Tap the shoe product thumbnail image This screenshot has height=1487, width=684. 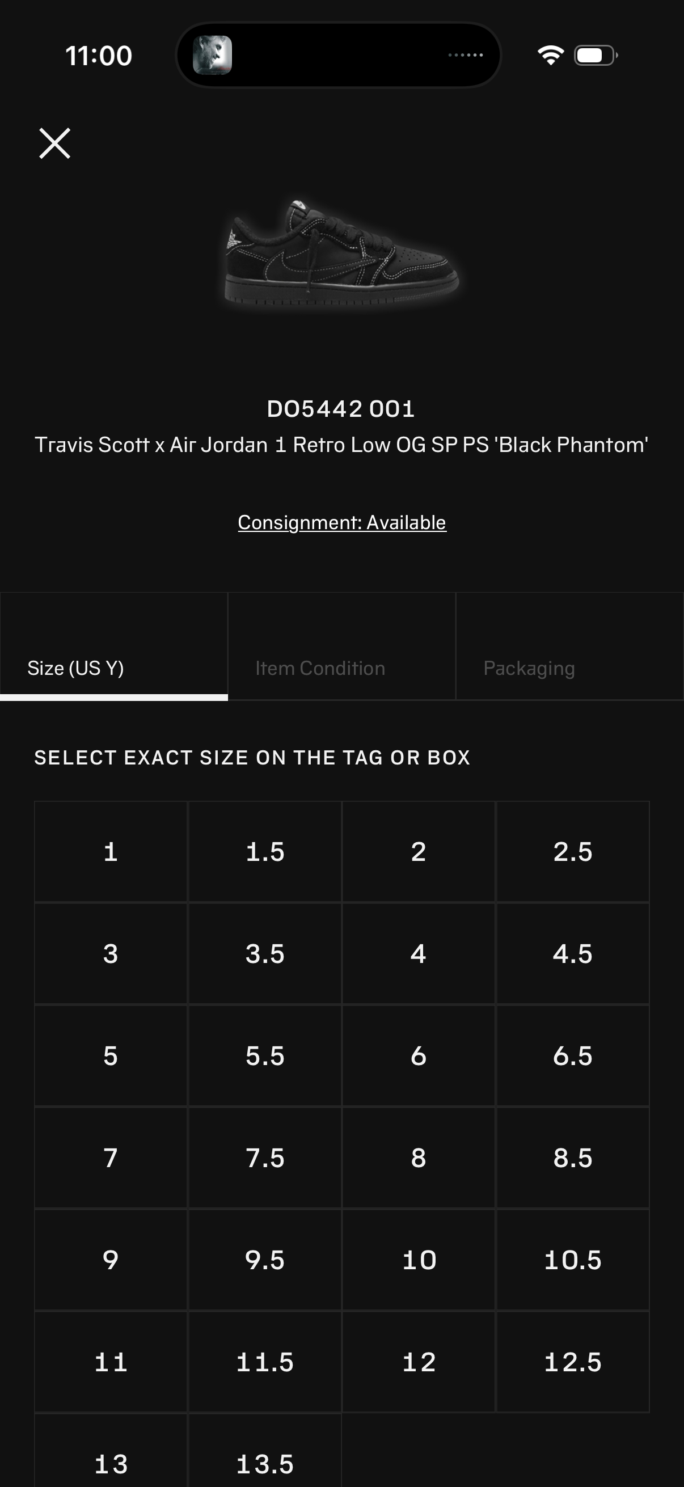coord(340,254)
